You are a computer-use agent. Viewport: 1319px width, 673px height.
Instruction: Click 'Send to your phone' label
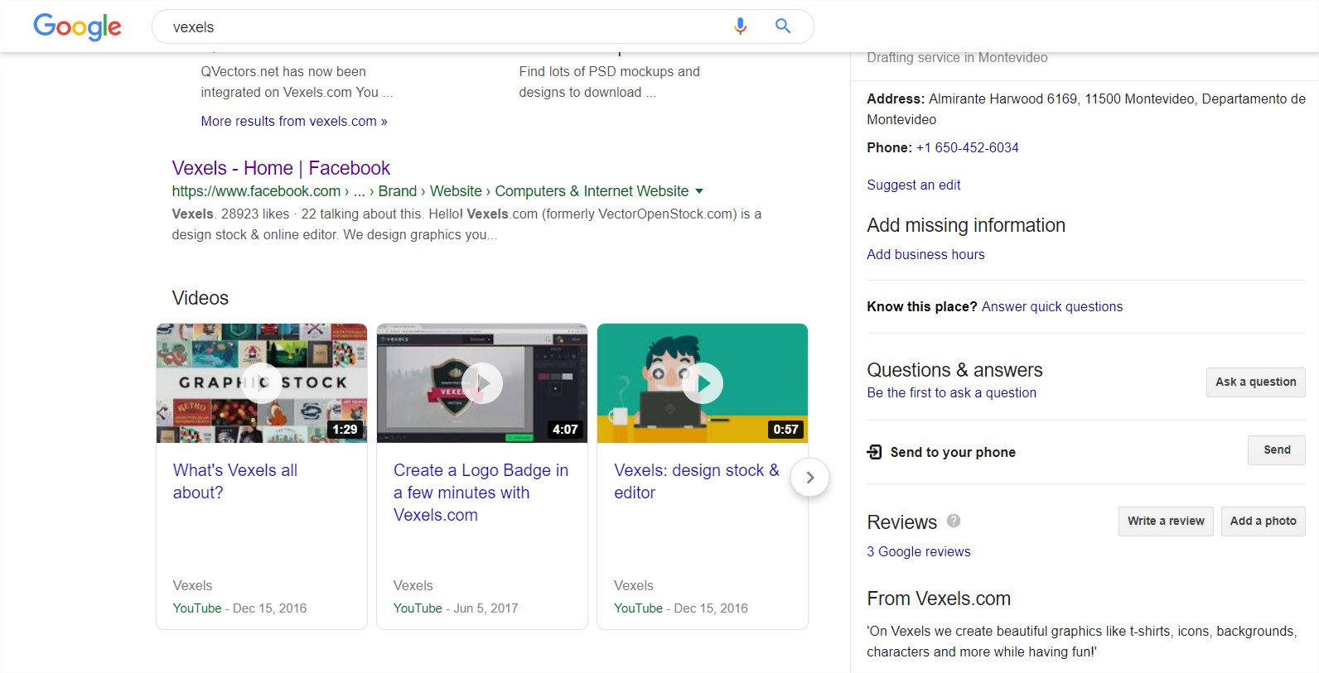[953, 452]
